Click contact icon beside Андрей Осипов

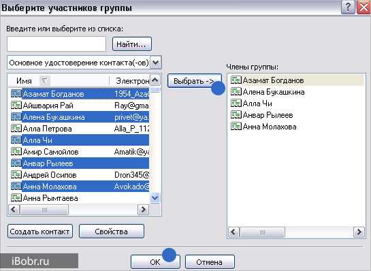(16, 175)
